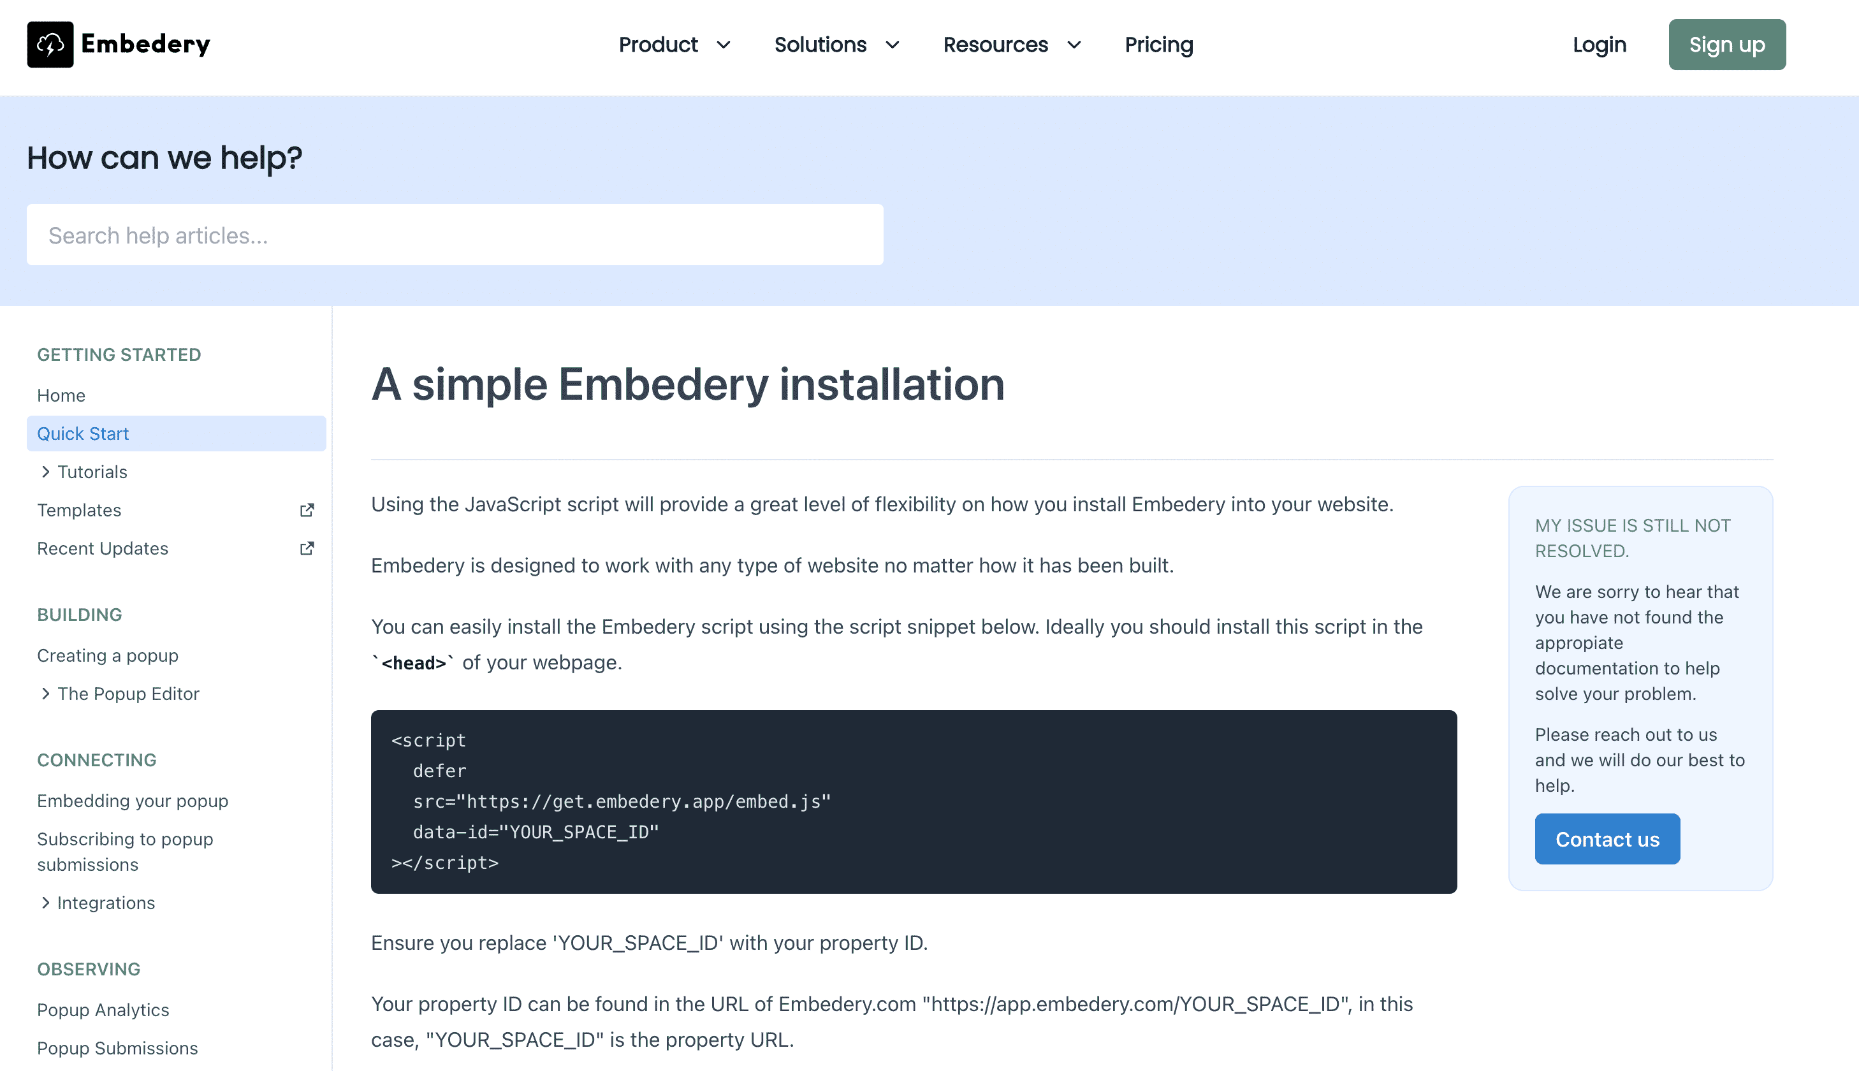The image size is (1859, 1071).
Task: Click the external link icon beside Recent Updates
Action: pyautogui.click(x=307, y=549)
